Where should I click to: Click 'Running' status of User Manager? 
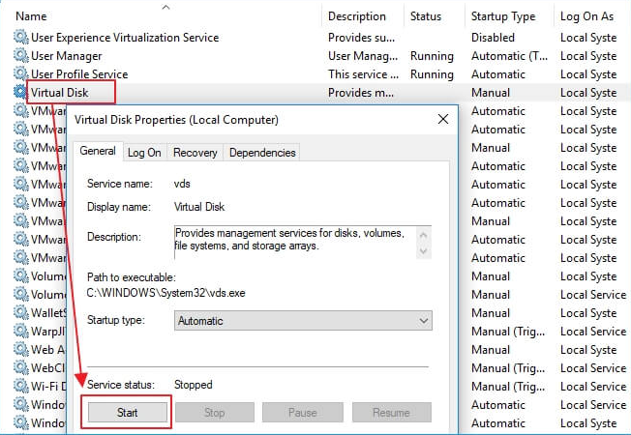432,56
